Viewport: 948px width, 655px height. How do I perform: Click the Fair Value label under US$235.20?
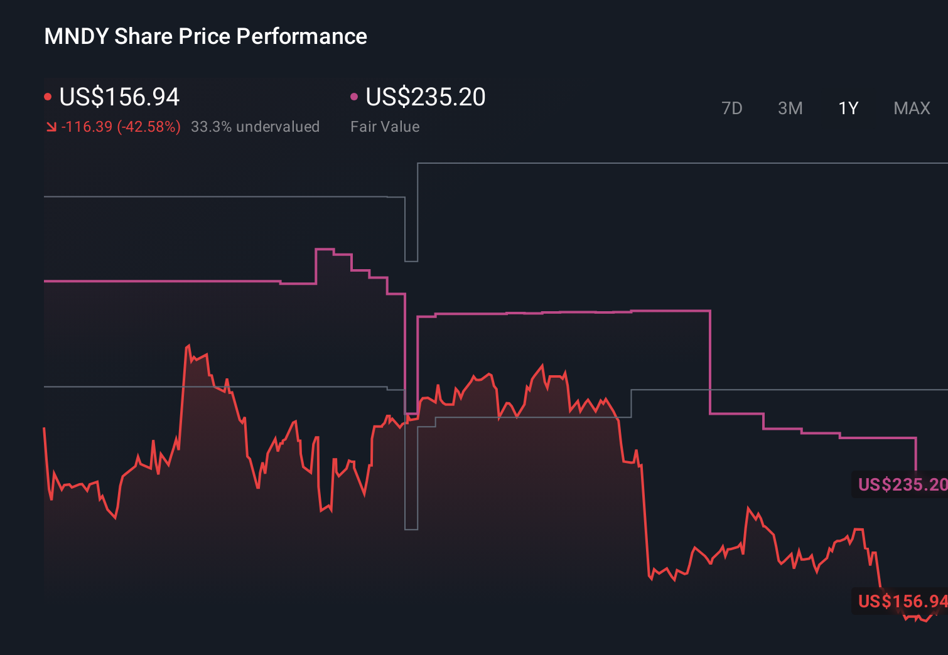click(385, 126)
